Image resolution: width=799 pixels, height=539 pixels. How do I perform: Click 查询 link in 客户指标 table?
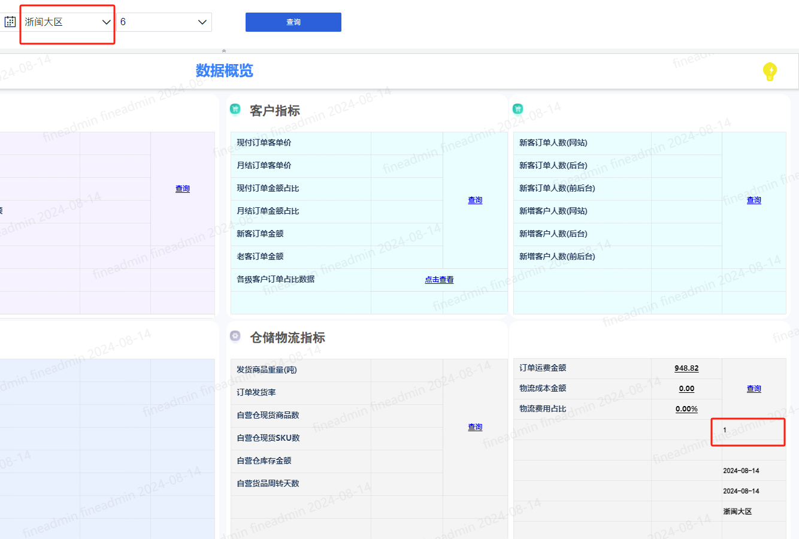pos(475,200)
